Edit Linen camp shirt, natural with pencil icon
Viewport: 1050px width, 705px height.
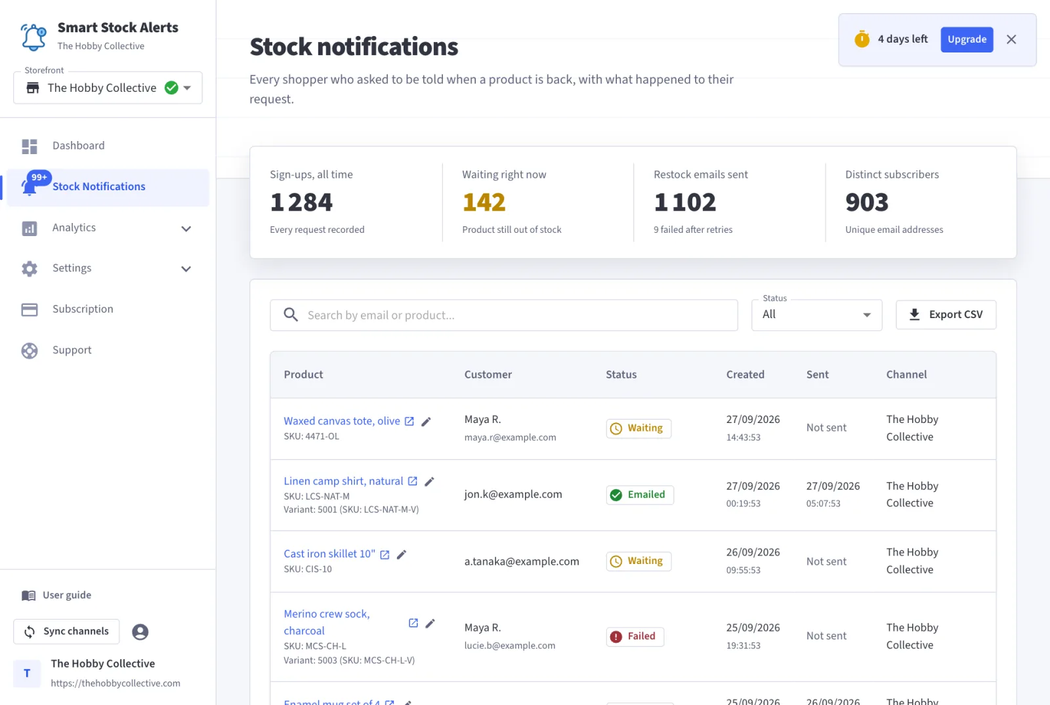click(x=429, y=481)
